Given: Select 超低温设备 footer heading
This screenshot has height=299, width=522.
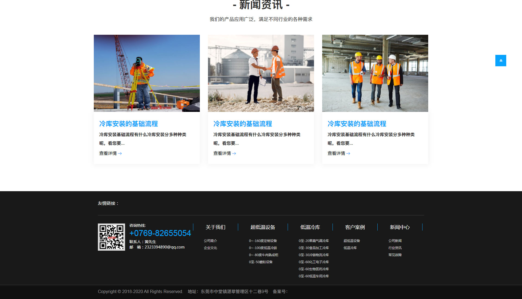Looking at the screenshot, I should pos(263,227).
